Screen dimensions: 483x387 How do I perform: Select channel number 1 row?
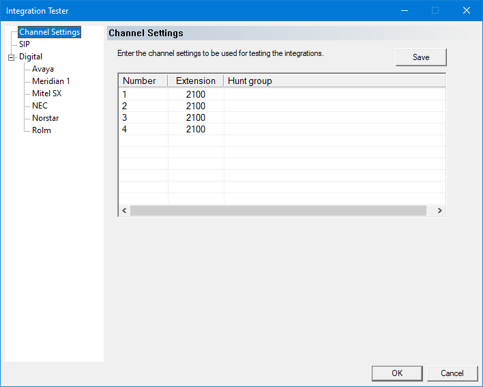point(125,94)
